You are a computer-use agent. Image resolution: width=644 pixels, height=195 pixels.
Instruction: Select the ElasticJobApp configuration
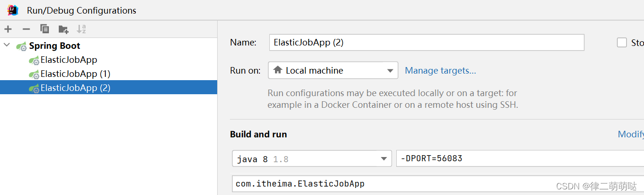coord(69,60)
